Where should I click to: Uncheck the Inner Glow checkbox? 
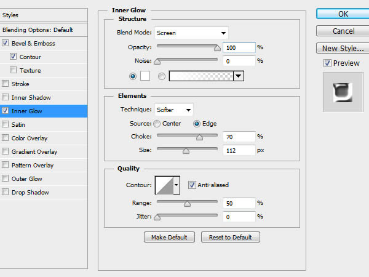pyautogui.click(x=5, y=111)
